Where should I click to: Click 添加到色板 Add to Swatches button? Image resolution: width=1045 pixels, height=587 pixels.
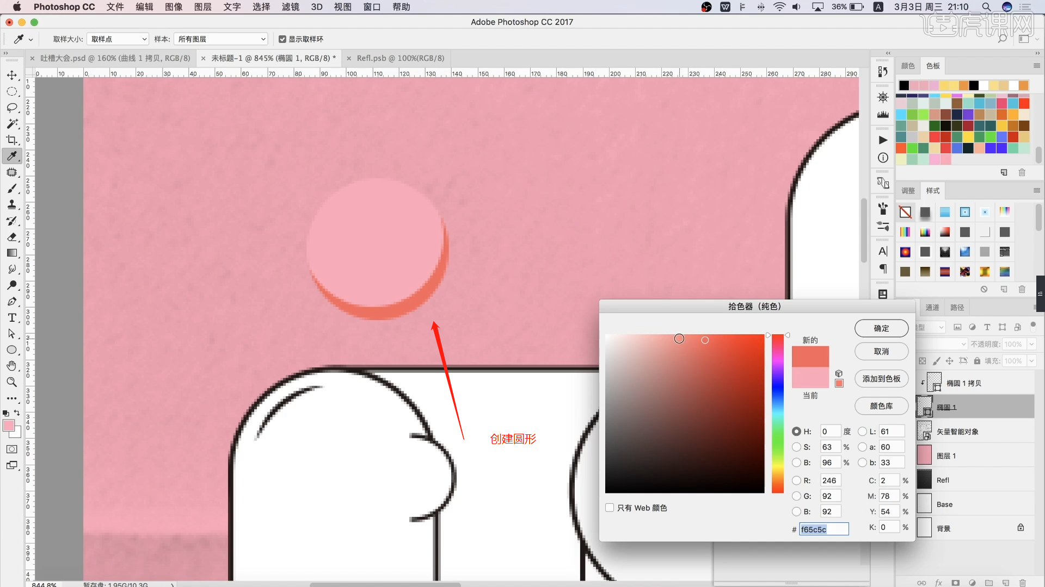[x=881, y=379]
